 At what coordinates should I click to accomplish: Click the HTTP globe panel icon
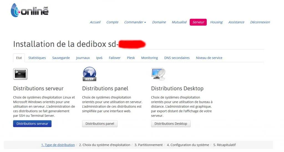(89, 74)
